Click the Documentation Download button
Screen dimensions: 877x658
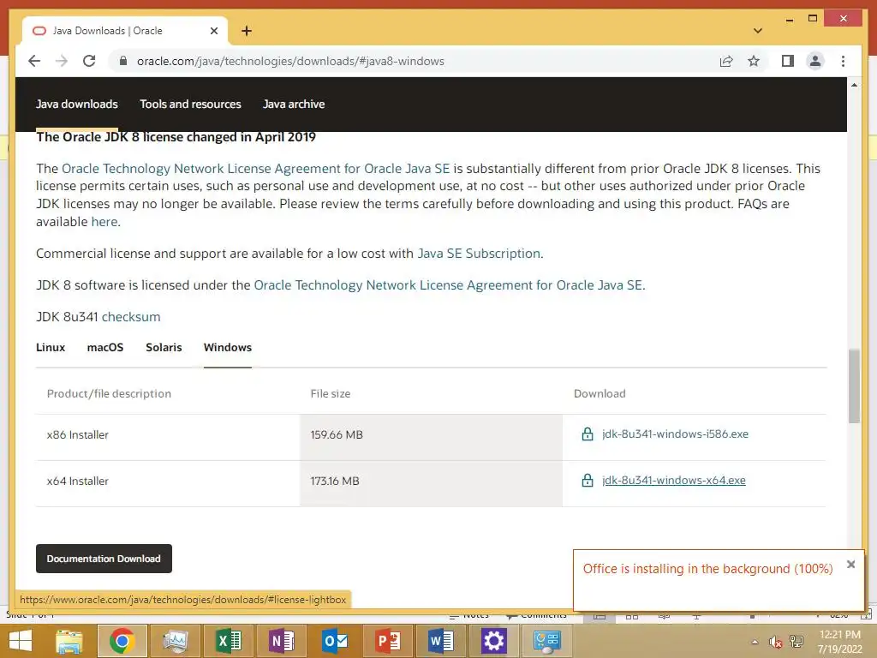(104, 559)
